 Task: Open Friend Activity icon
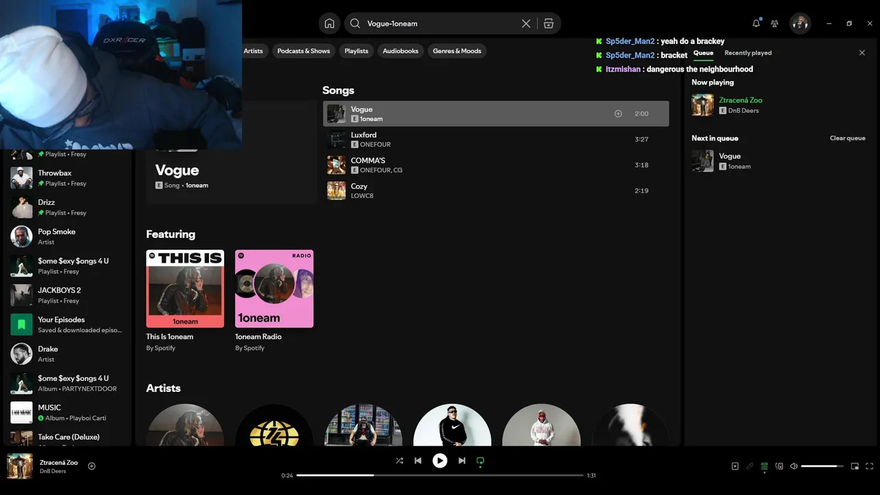775,23
